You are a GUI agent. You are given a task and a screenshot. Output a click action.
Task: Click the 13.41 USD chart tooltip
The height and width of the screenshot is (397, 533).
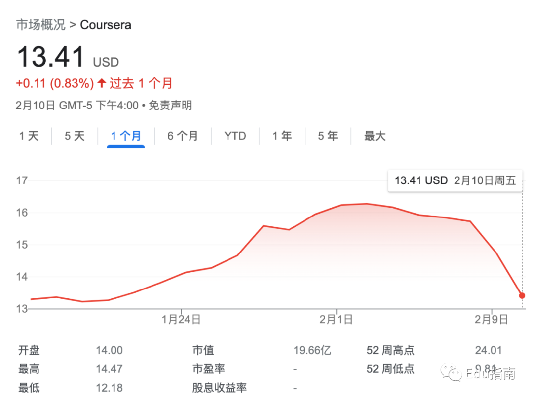point(455,180)
